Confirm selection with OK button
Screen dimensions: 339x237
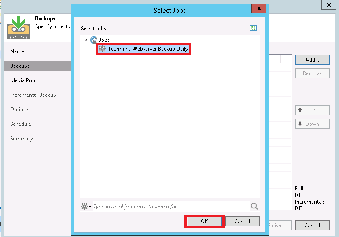tap(204, 222)
